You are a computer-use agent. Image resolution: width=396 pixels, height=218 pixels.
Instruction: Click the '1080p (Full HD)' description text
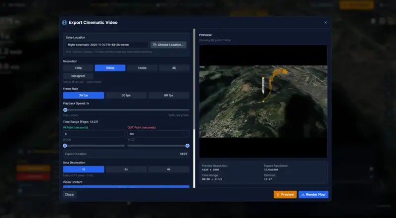82,82
